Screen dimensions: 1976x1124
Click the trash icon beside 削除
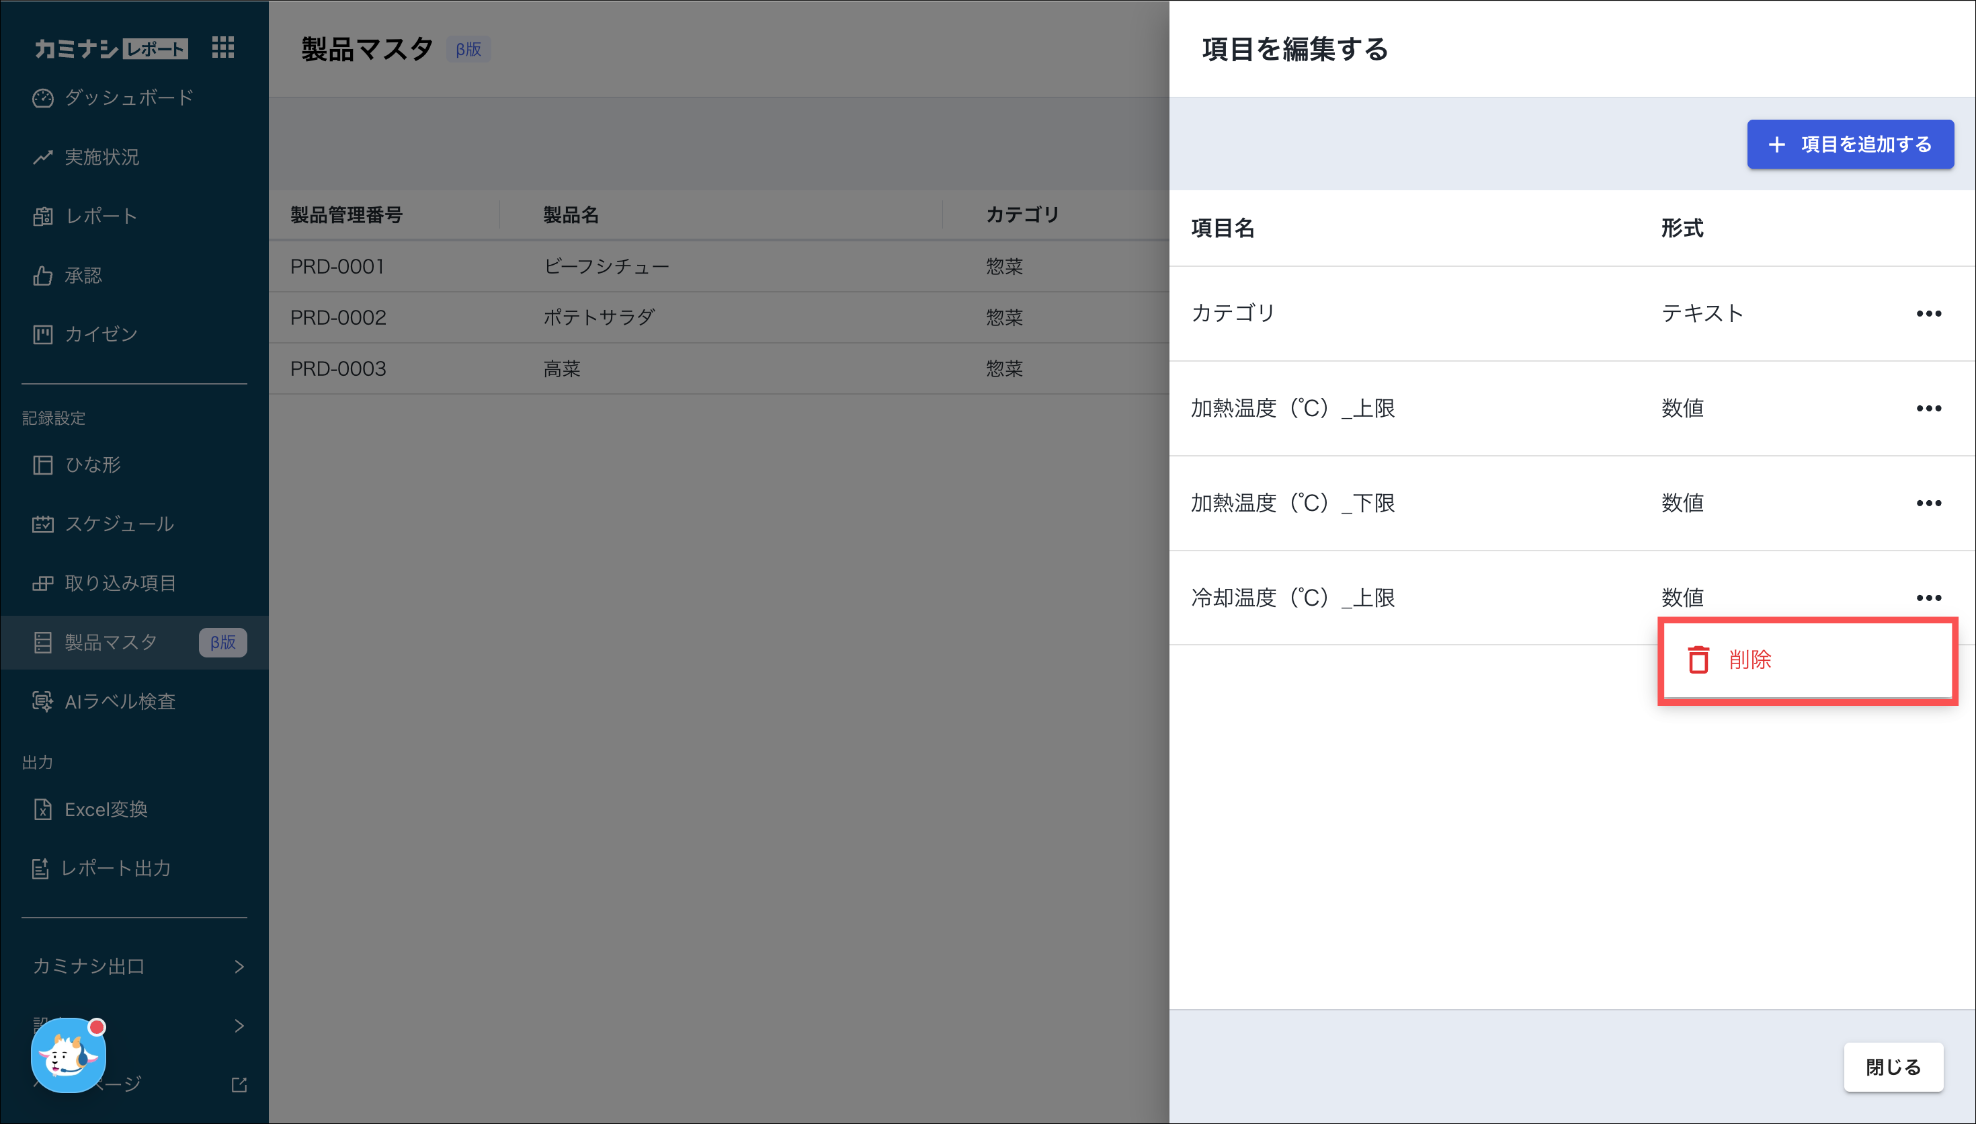(x=1698, y=660)
